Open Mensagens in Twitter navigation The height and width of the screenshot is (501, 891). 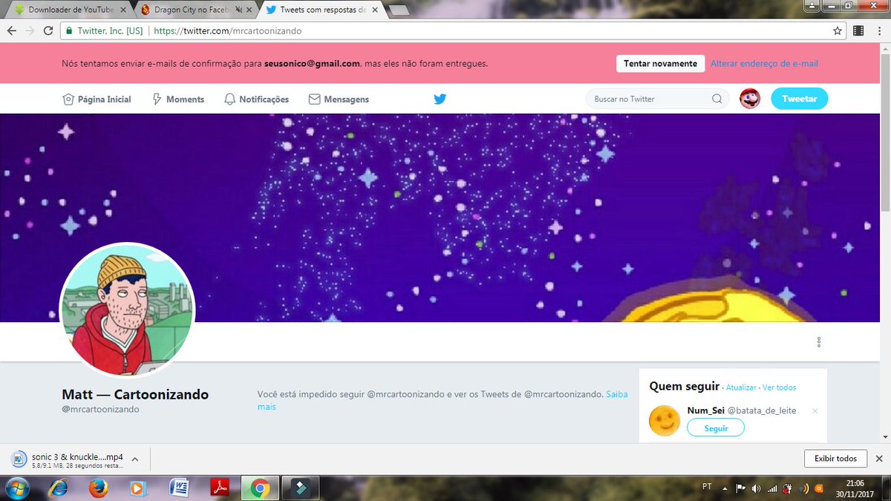click(x=339, y=99)
